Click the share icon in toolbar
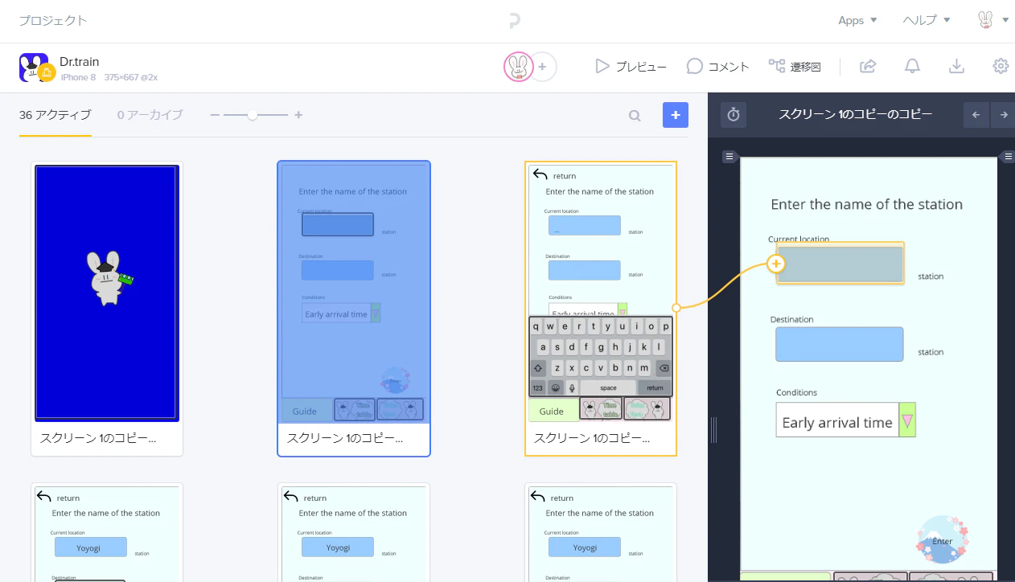 click(x=868, y=66)
